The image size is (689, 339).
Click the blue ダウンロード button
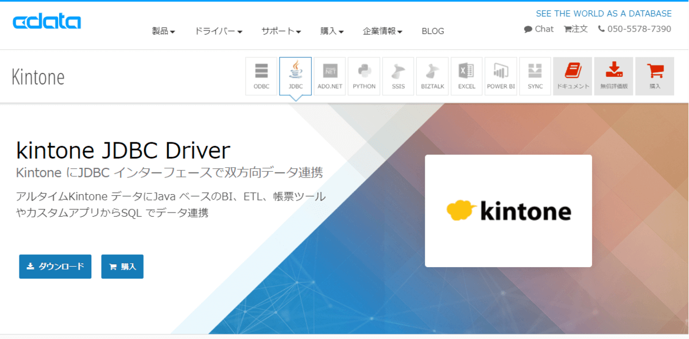pyautogui.click(x=55, y=267)
